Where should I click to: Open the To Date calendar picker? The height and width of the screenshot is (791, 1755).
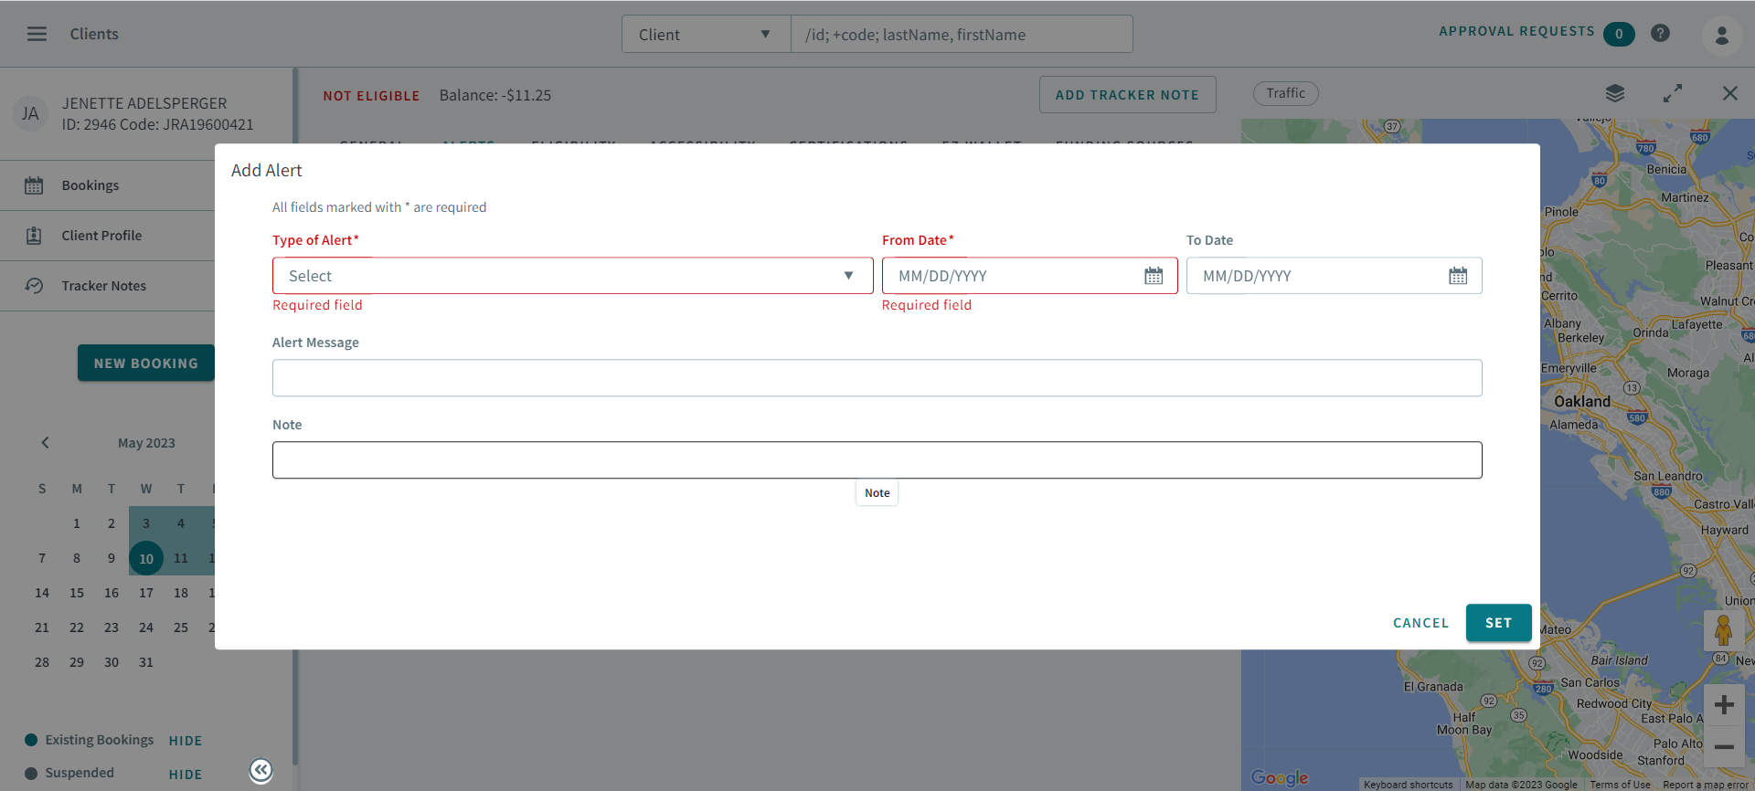click(1458, 276)
